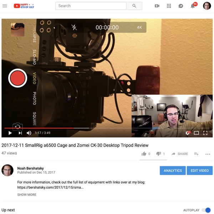Click the channel avatar beside Noah Bershatsky

click(7, 170)
